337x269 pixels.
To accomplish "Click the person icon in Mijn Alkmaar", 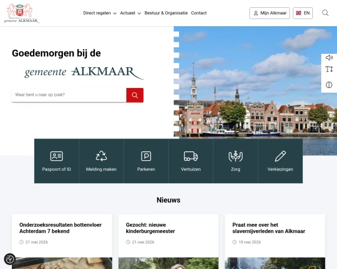I will 256,13.
